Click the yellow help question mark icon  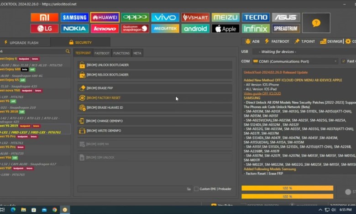pyautogui.click(x=316, y=23)
